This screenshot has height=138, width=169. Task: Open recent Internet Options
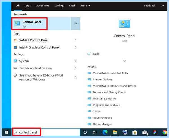pyautogui.click(x=103, y=79)
